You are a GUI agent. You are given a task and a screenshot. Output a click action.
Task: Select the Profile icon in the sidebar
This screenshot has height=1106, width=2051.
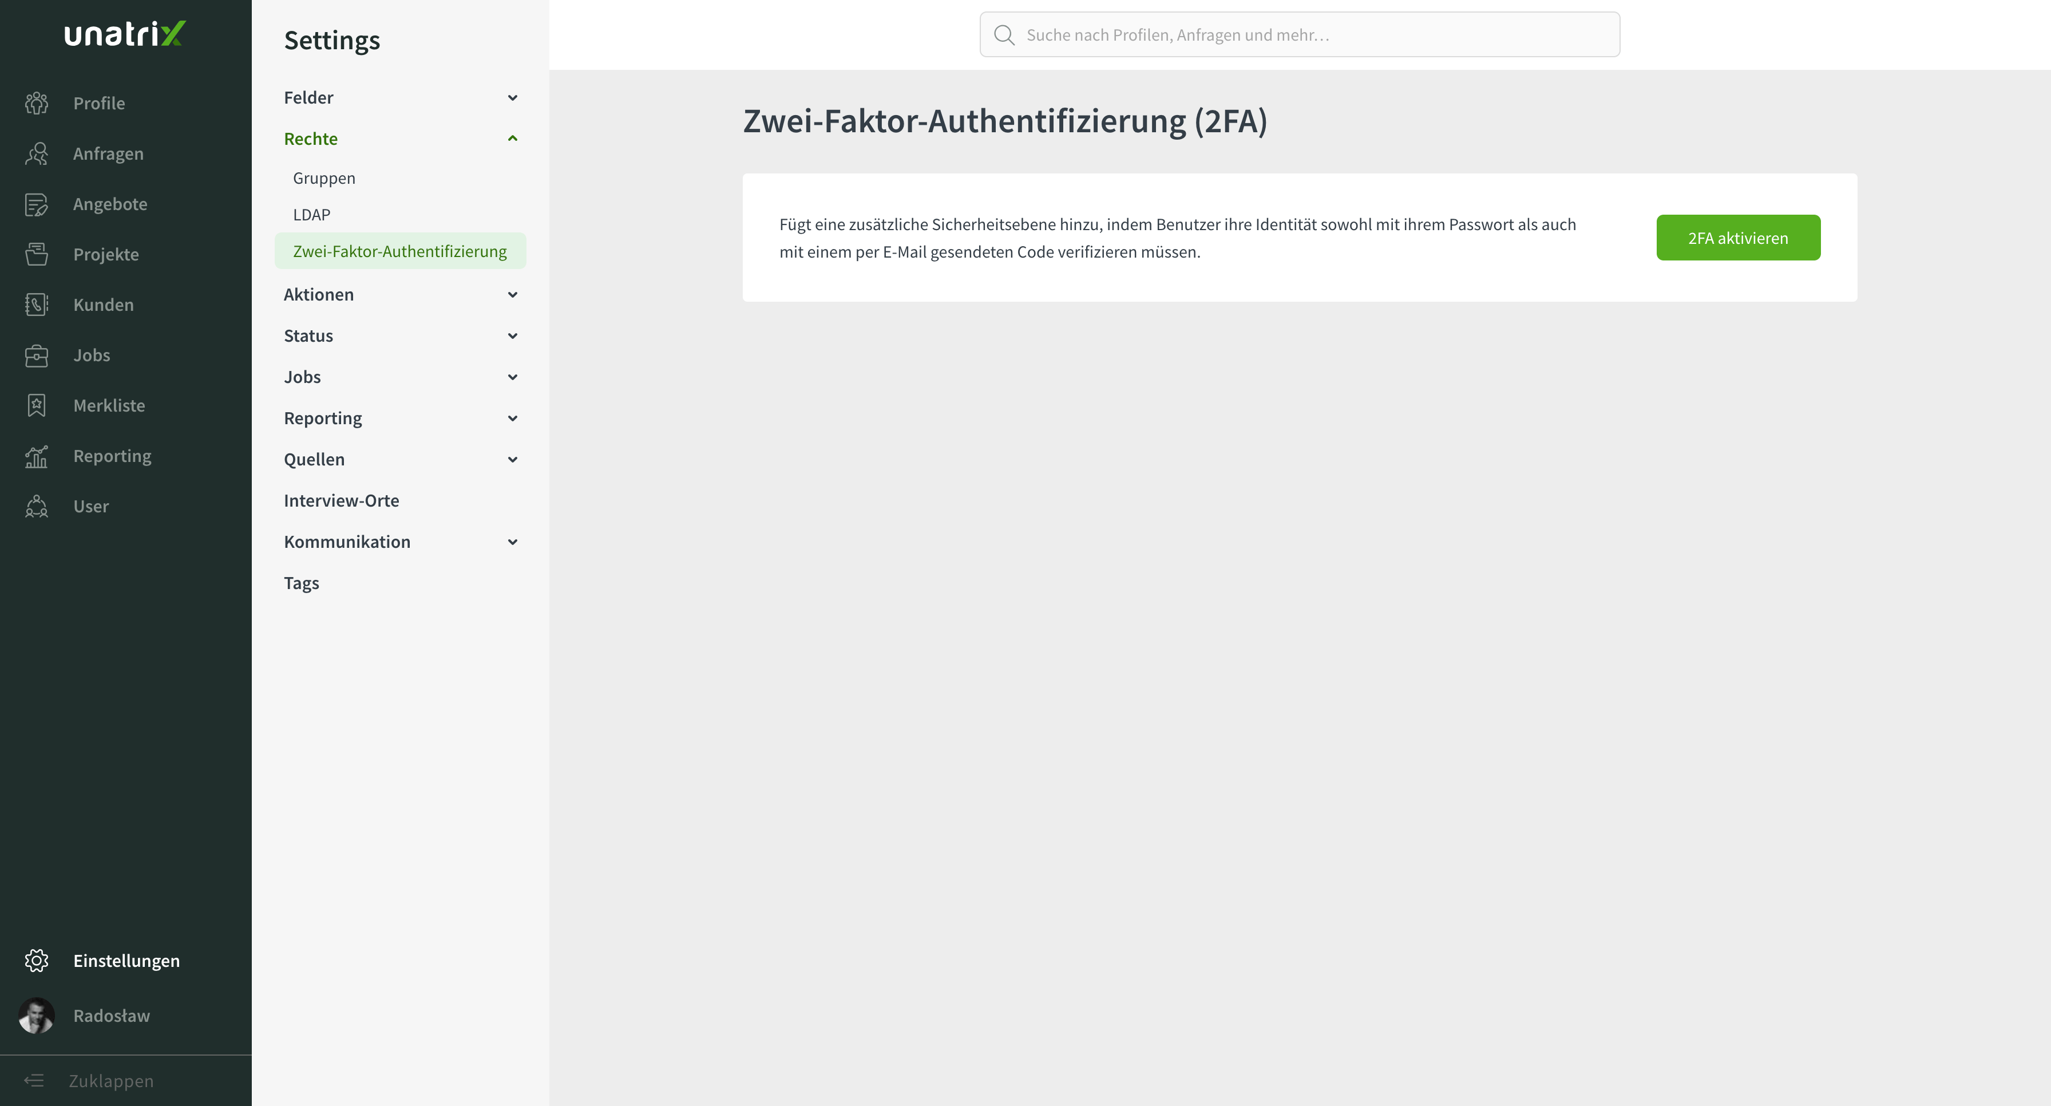(x=37, y=102)
